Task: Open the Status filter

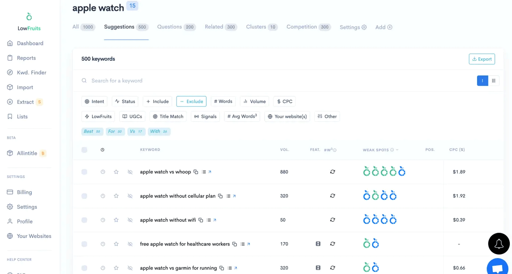Action: click(x=125, y=101)
